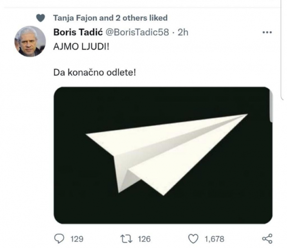
Task: Click the reply (speech bubble) icon
Action: pyautogui.click(x=59, y=237)
